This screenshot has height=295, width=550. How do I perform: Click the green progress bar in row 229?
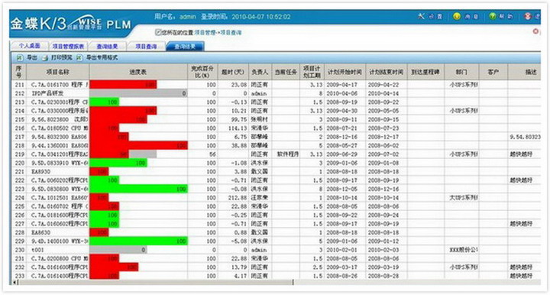click(x=138, y=241)
